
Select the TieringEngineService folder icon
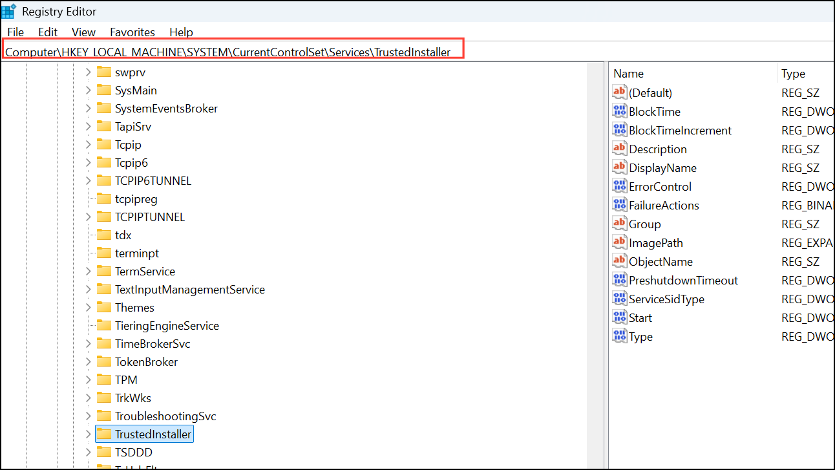pos(104,325)
